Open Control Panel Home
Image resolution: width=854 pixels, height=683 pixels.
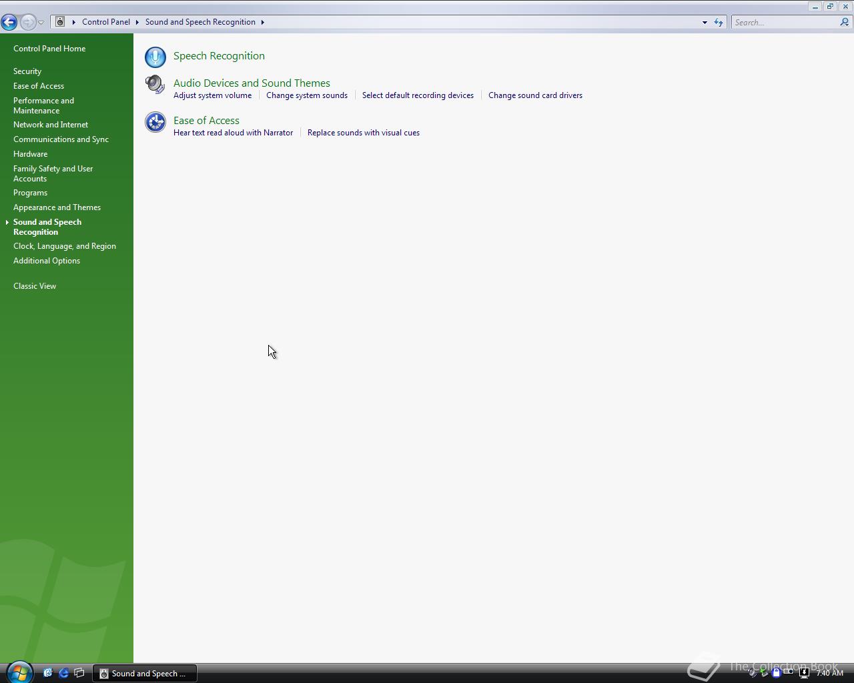coord(49,49)
